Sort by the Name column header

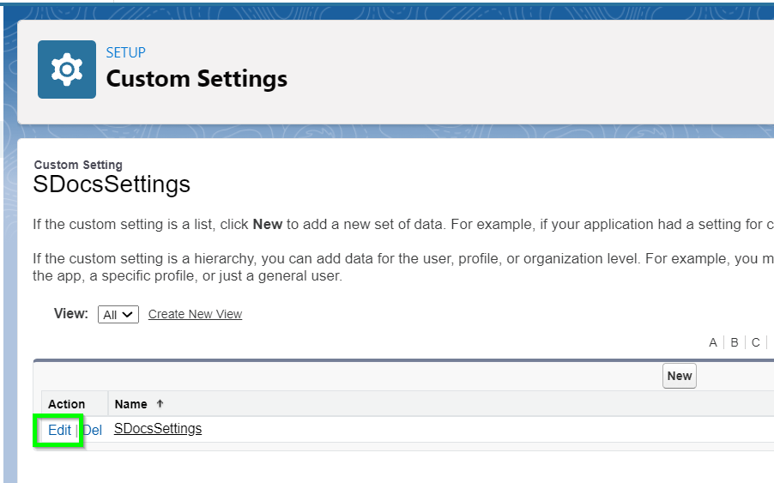(x=130, y=404)
